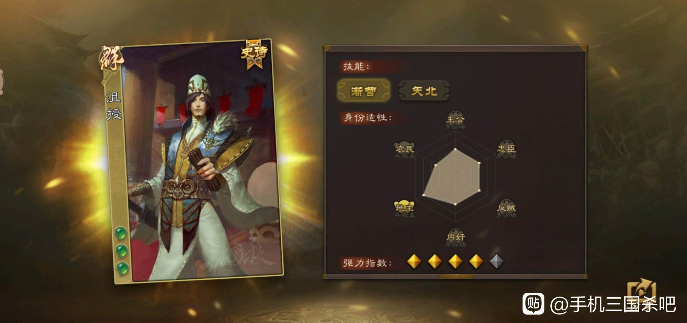The height and width of the screenshot is (323, 687).
Task: Open the 沮授 character card artwork
Action: [192, 161]
